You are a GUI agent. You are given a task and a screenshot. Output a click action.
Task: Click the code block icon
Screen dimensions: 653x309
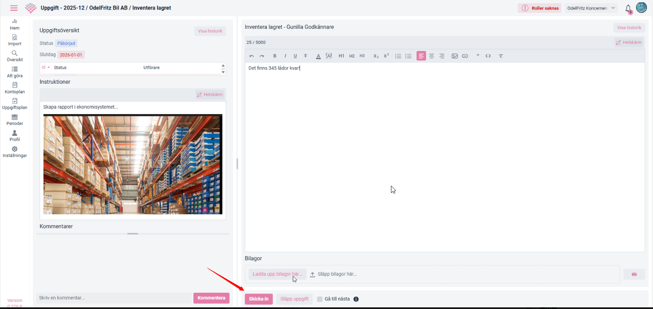(x=488, y=56)
